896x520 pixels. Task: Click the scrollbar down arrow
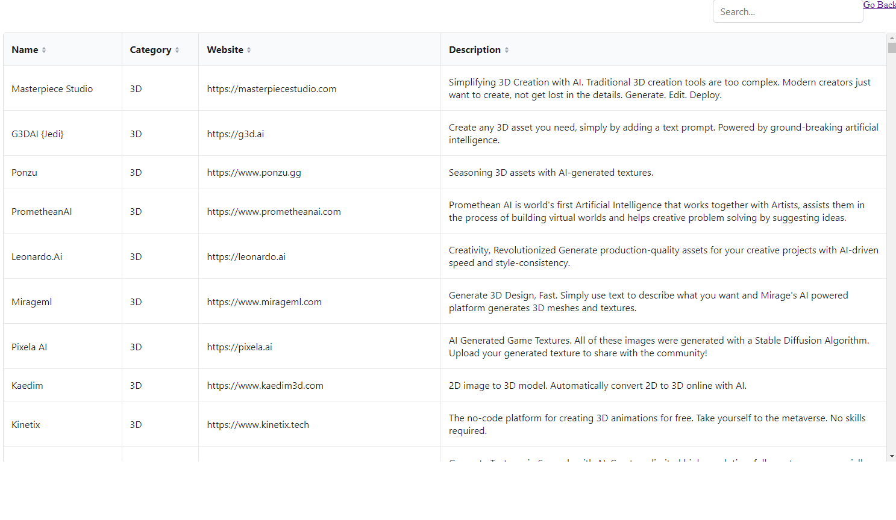coord(891,457)
